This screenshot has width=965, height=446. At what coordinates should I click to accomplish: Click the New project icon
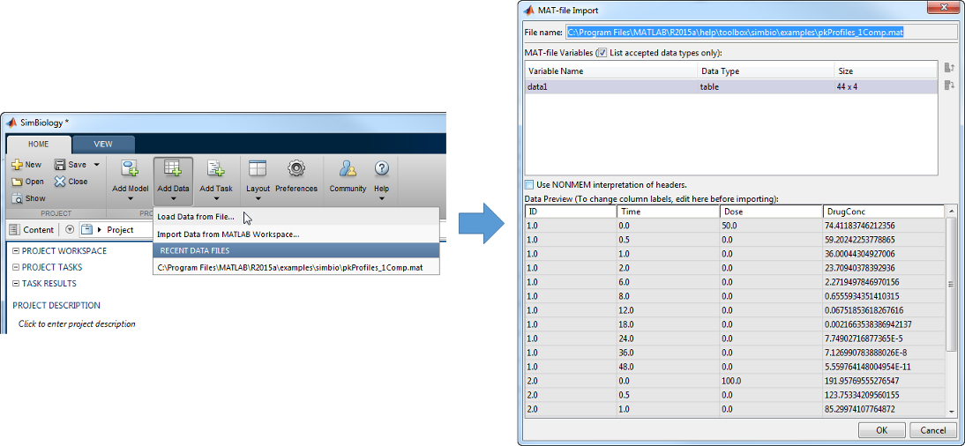coord(18,164)
